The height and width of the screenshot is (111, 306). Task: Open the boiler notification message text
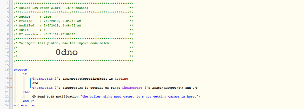click(140, 96)
